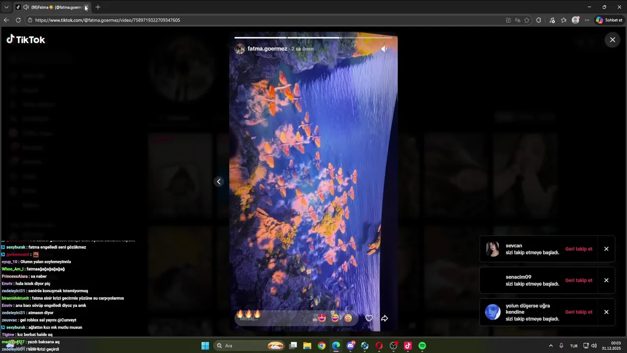Reload the TikTok page
627x353 pixels.
tap(18, 20)
